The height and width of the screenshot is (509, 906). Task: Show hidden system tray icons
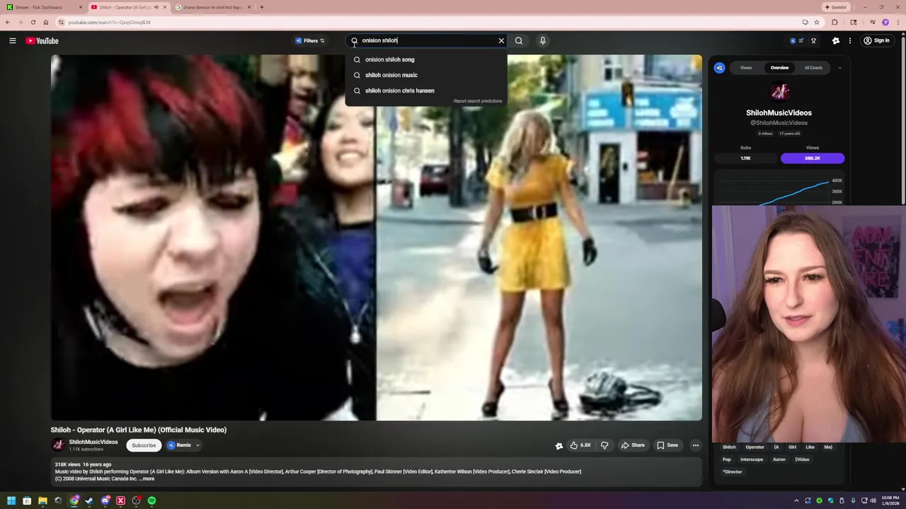click(796, 501)
